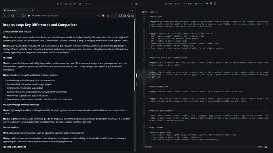Reload the Live preview page
Screen dimensions: 273x153
(x=13, y=16)
